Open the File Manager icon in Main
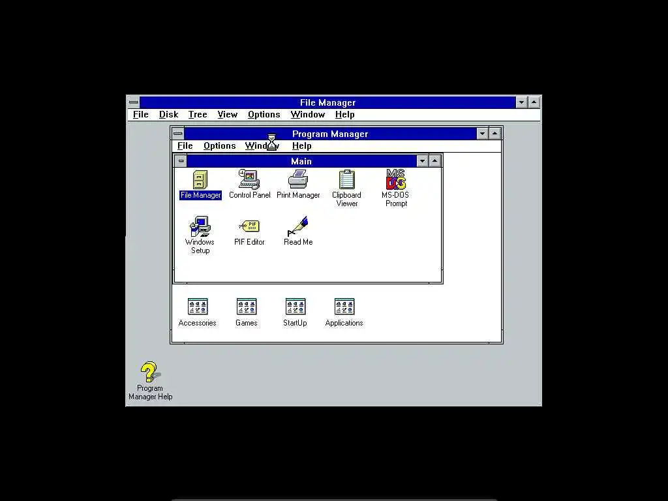The image size is (668, 501). (x=200, y=185)
